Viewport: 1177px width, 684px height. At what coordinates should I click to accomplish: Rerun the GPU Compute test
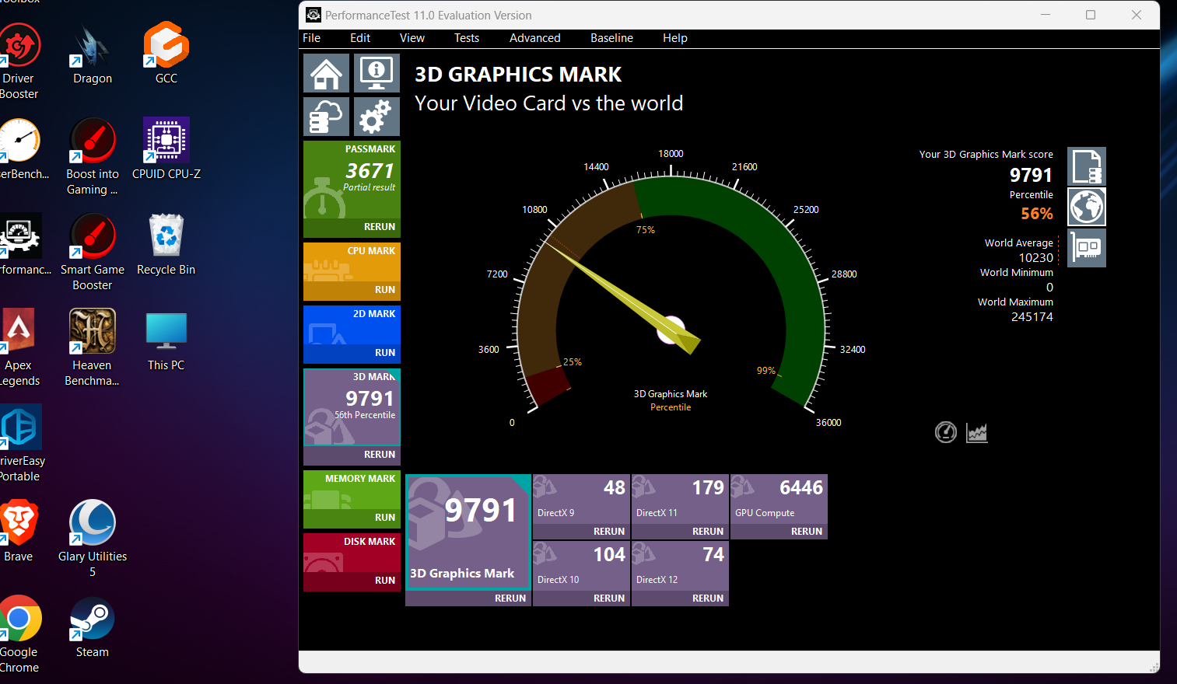[x=807, y=532]
